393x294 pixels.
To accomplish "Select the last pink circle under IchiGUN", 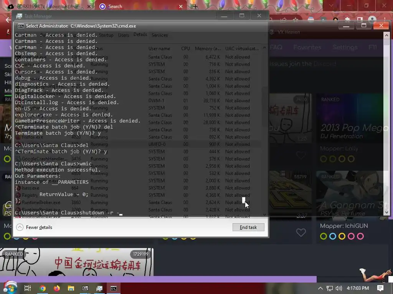I will (x=360, y=236).
